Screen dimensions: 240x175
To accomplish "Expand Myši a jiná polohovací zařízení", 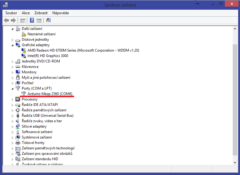I will point(12,78).
